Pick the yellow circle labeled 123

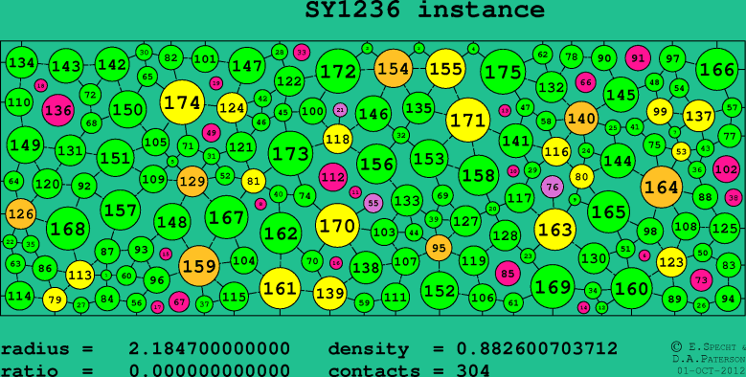[671, 262]
